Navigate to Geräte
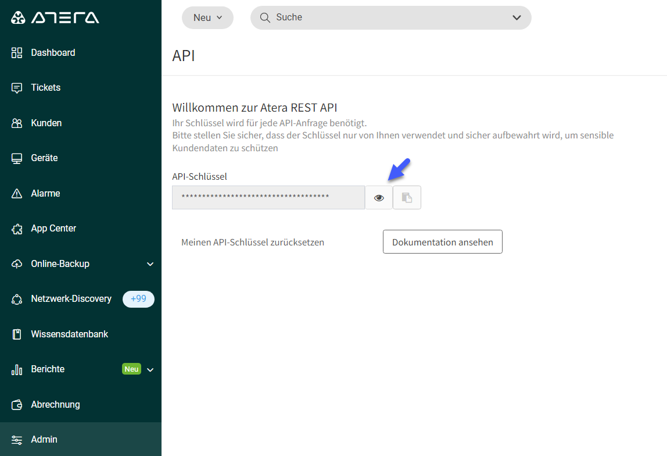This screenshot has height=456, width=667. pyautogui.click(x=81, y=158)
